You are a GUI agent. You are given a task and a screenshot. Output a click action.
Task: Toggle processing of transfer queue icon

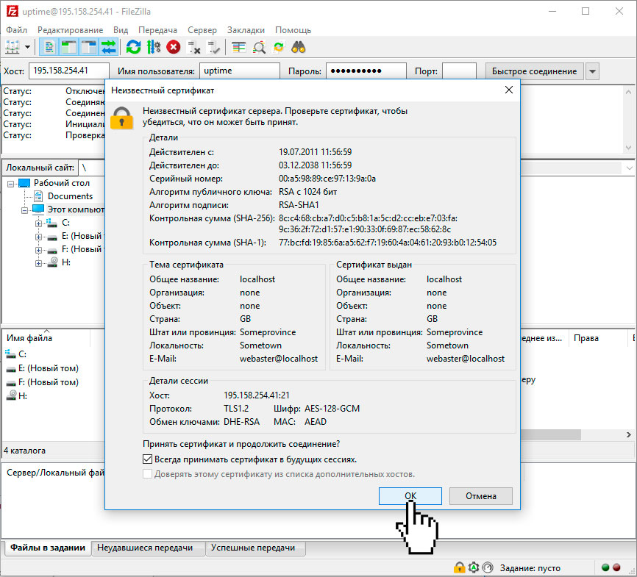(154, 47)
